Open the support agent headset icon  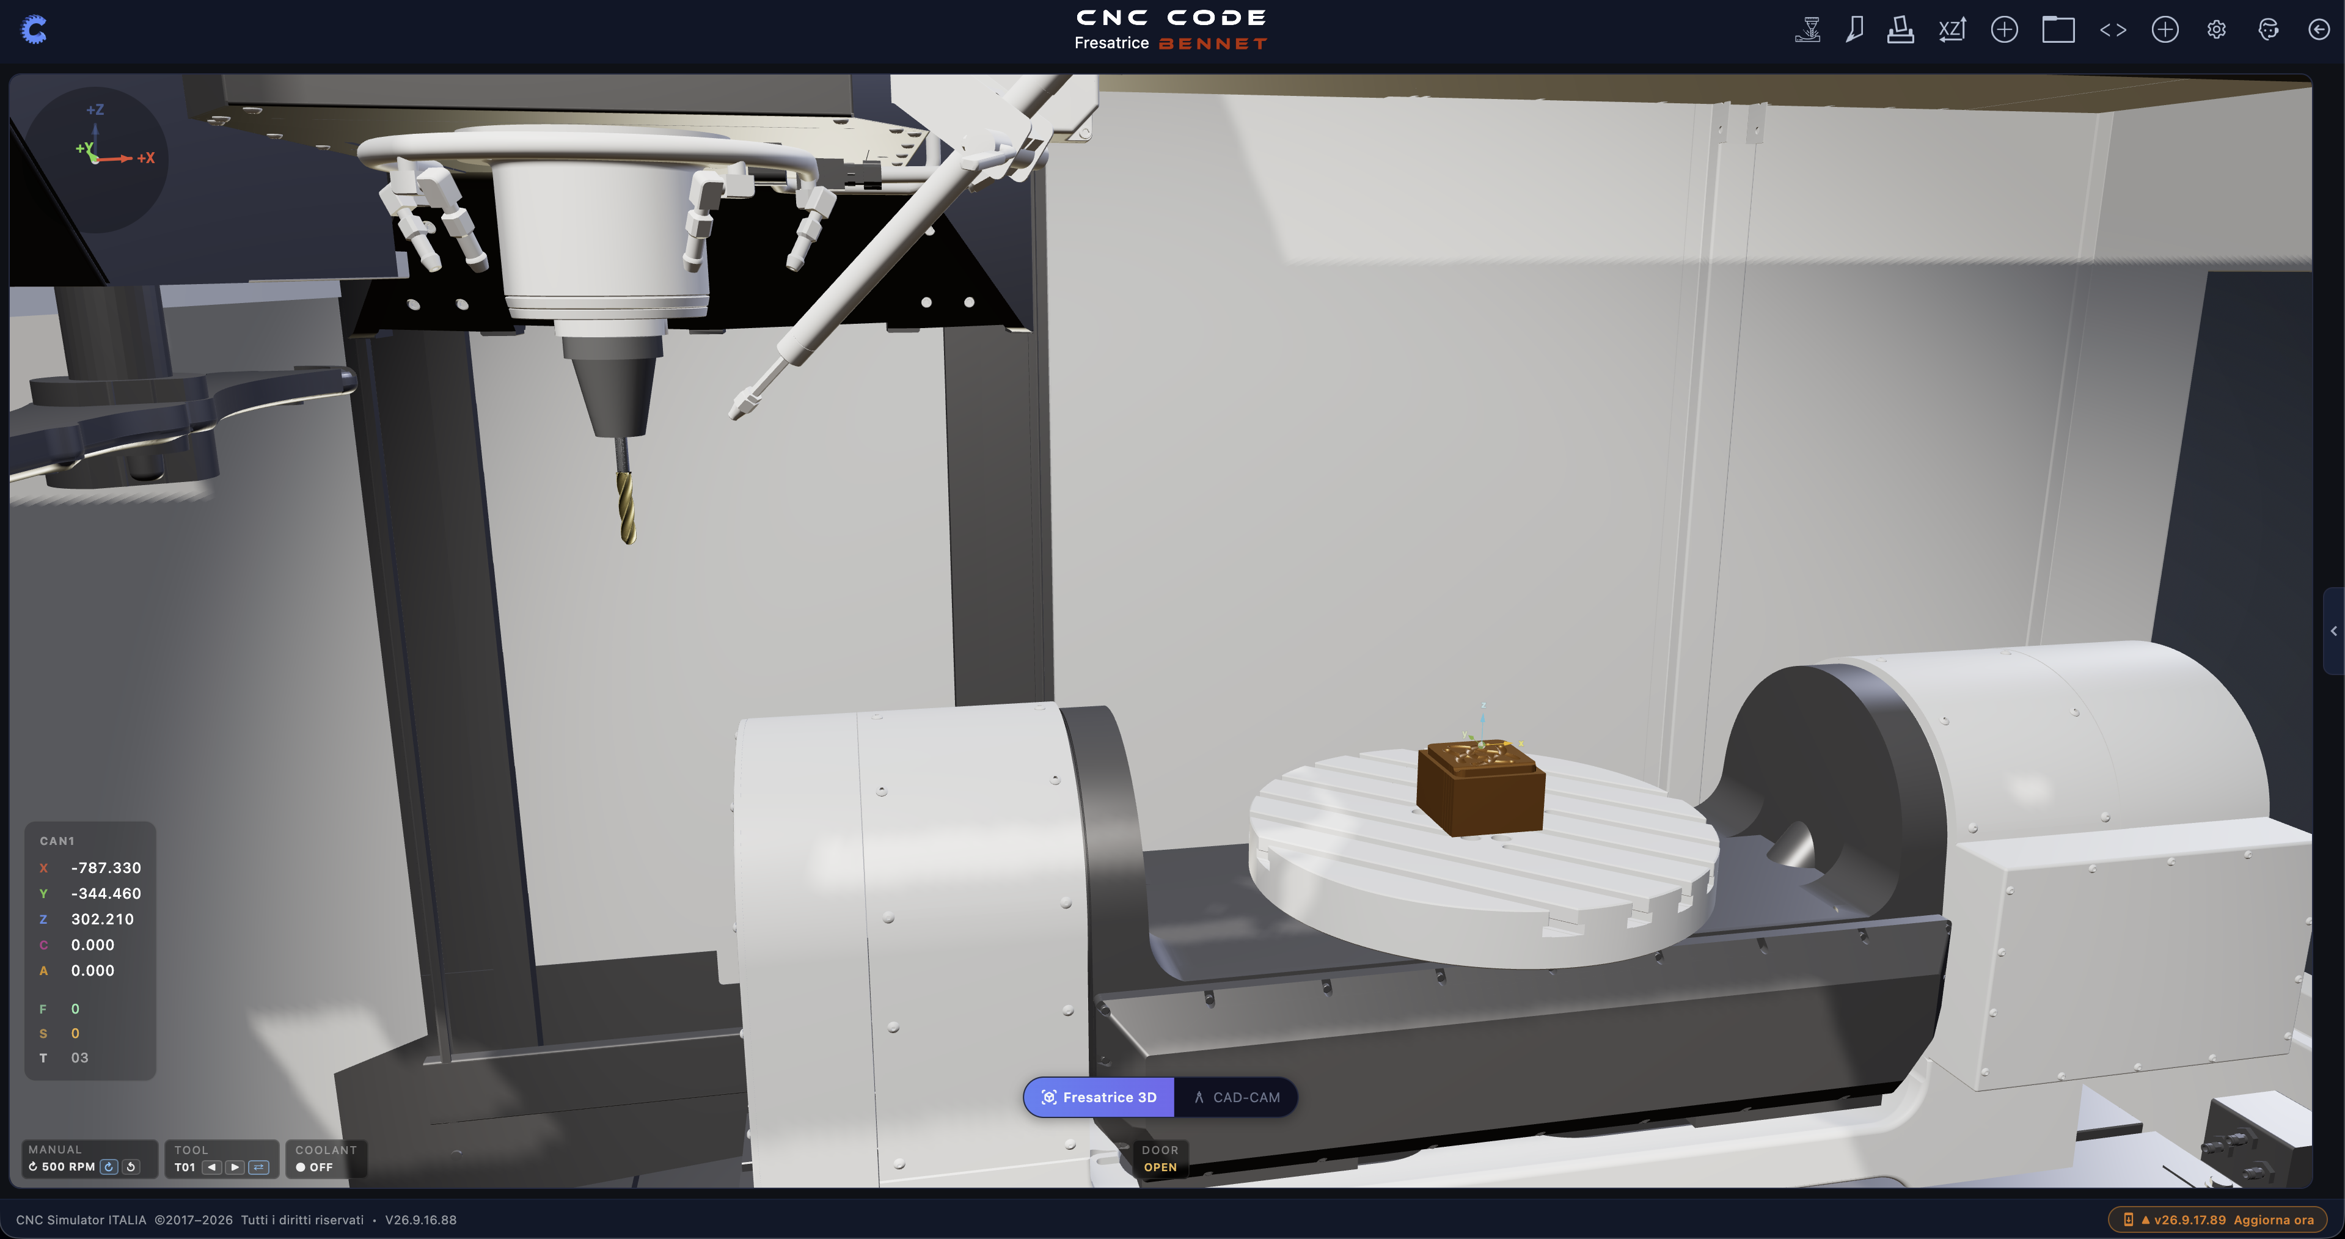(x=2269, y=30)
